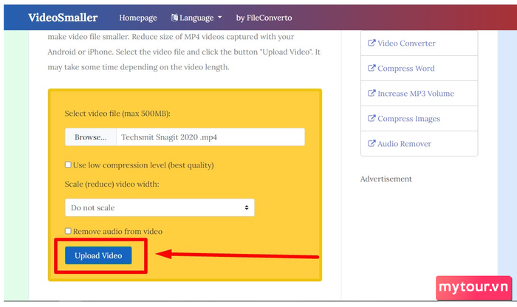
Task: Enable Use low compression level checkbox
Action: [68, 165]
